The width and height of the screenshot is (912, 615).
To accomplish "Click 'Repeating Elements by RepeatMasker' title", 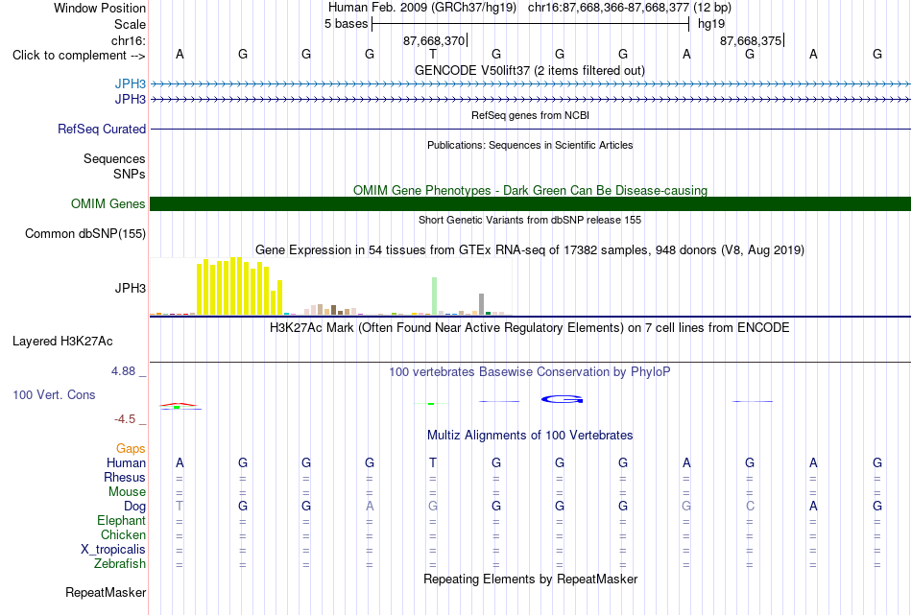I will [531, 579].
